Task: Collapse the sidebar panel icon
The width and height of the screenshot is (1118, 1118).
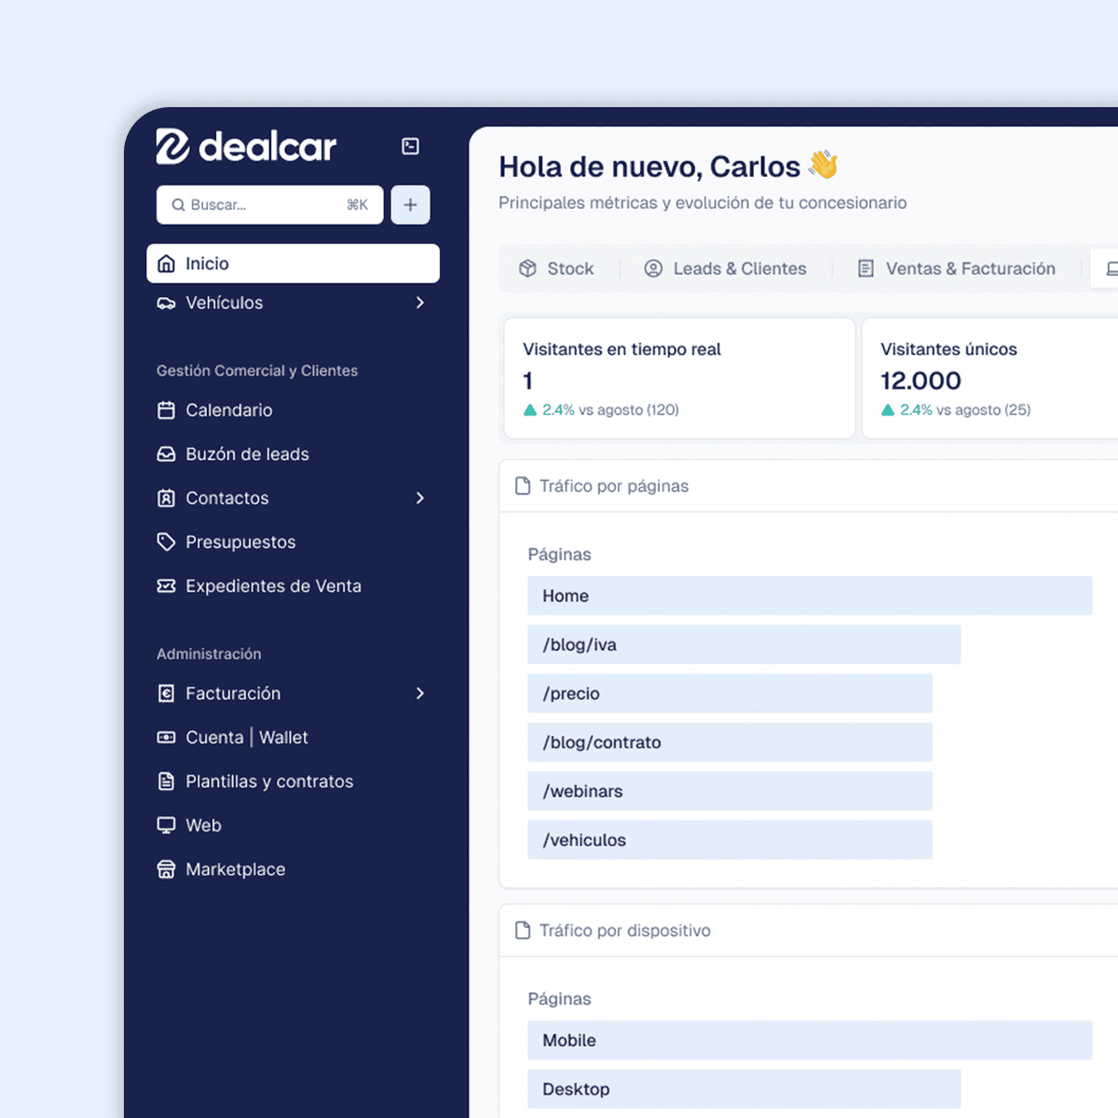Action: tap(410, 146)
